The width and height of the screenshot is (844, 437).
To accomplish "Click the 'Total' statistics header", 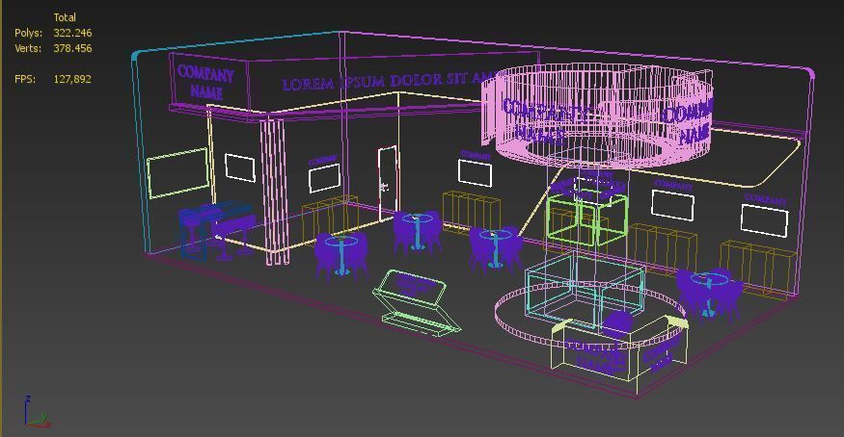I will [x=65, y=17].
